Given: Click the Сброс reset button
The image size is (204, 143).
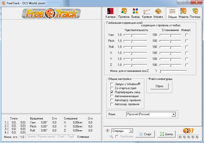Looking at the screenshot, I should [159, 86].
